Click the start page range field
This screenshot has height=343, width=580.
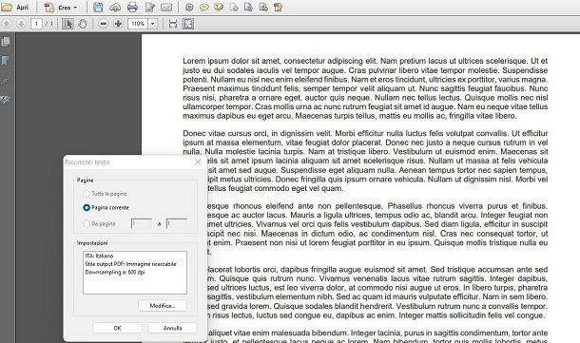coord(142,223)
